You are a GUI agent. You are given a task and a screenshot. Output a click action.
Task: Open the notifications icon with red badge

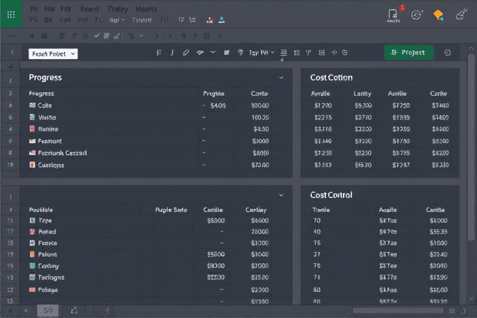(393, 14)
